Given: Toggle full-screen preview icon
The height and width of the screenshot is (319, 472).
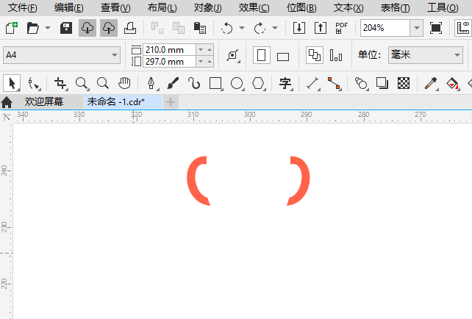Looking at the screenshot, I should (x=436, y=28).
